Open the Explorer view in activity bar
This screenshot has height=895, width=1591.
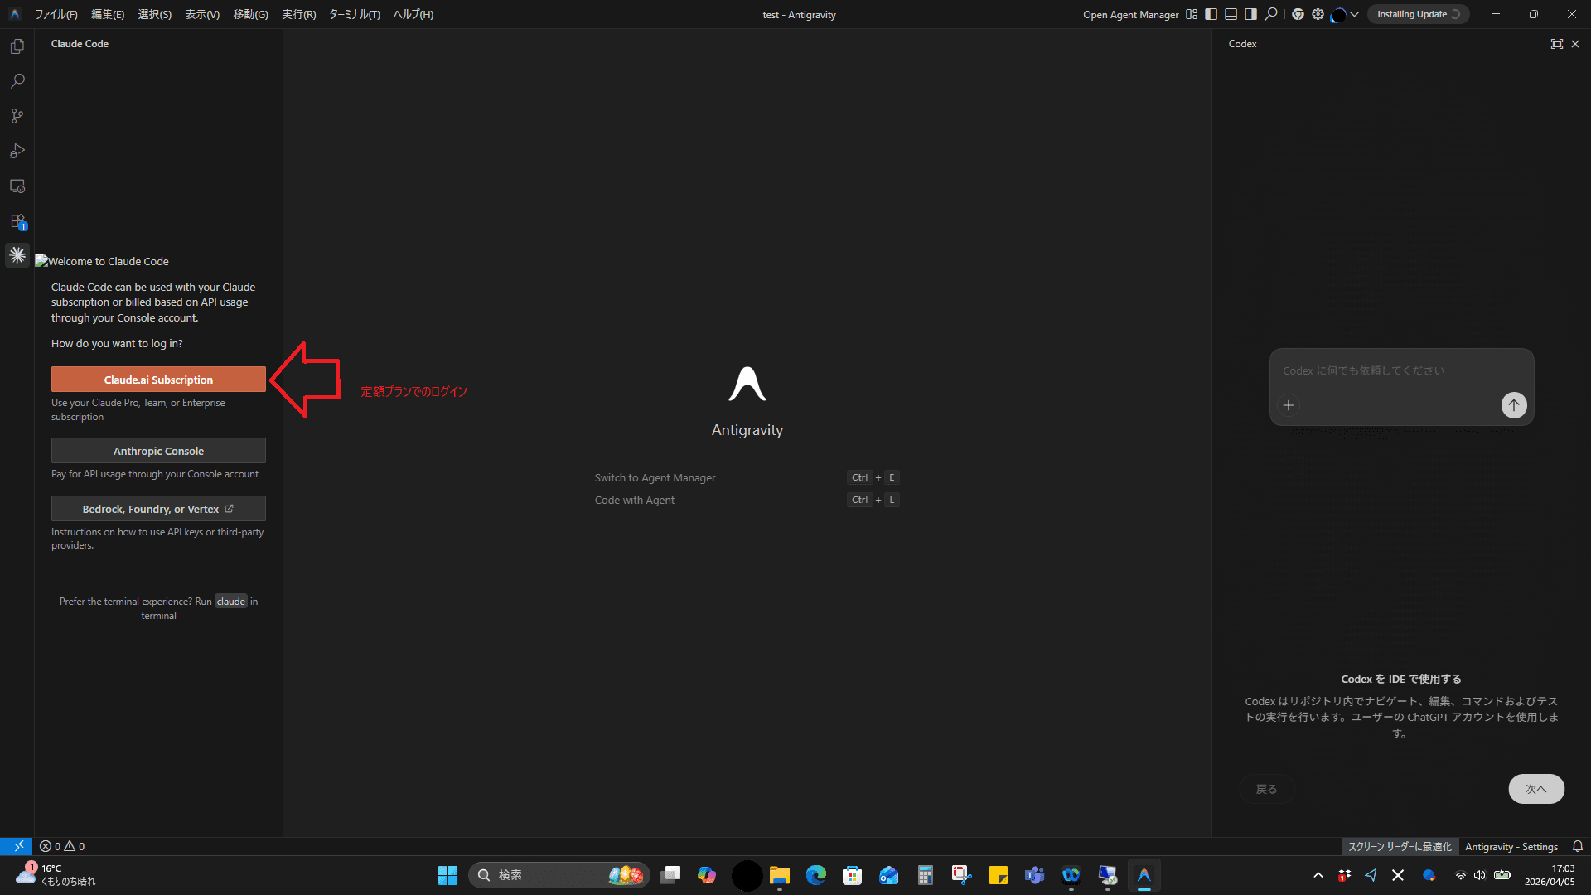(17, 46)
